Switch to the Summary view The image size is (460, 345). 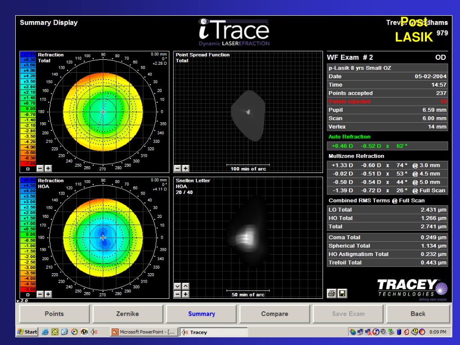pyautogui.click(x=201, y=314)
